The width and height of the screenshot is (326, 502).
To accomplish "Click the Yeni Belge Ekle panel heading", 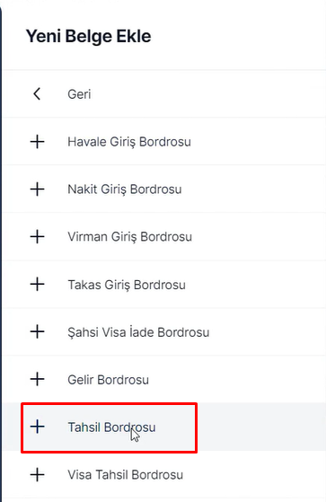I will (x=88, y=36).
